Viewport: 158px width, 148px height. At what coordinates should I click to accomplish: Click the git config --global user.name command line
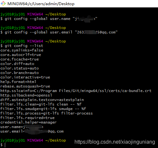click(49, 19)
